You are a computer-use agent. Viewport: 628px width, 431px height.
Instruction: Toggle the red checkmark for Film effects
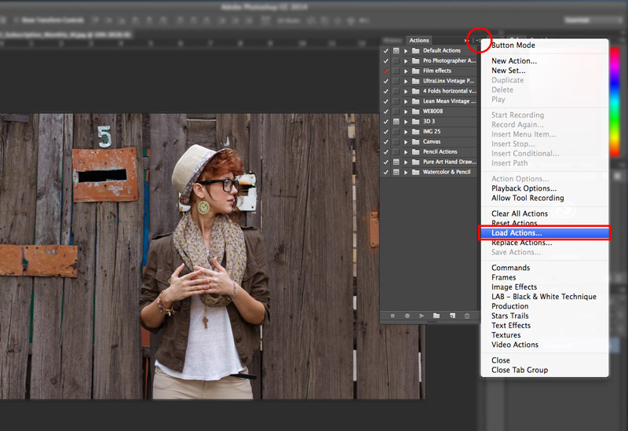pyautogui.click(x=385, y=71)
